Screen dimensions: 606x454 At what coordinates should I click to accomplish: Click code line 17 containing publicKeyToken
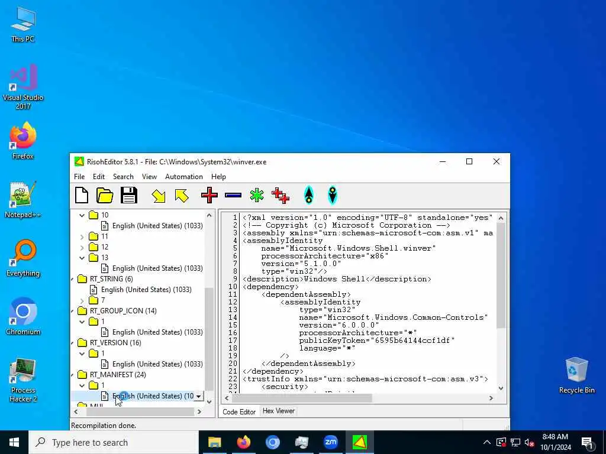377,340
